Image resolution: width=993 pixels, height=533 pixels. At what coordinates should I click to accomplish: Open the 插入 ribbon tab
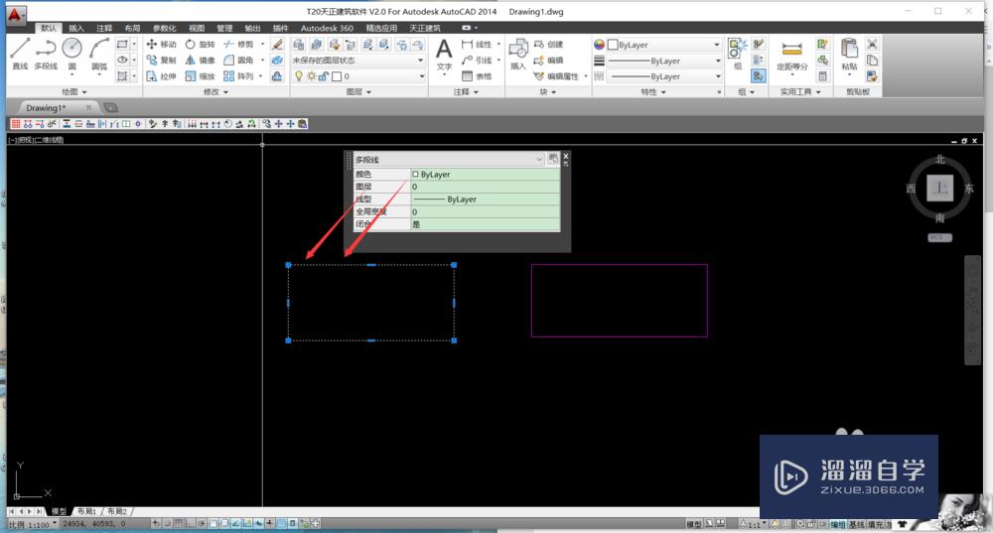click(x=76, y=28)
